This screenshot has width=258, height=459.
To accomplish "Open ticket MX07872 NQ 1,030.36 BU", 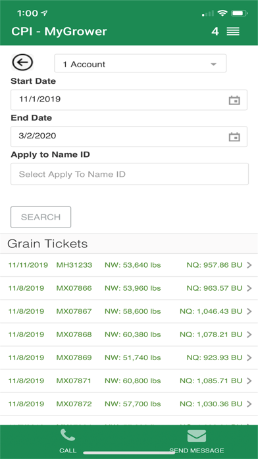I will (129, 404).
